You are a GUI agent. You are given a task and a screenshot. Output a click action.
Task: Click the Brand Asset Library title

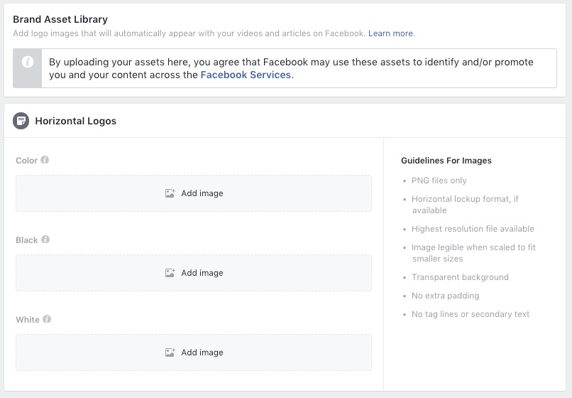(x=60, y=19)
